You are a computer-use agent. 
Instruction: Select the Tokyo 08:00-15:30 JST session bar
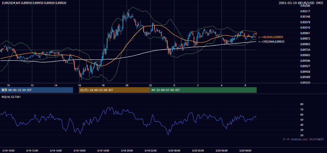tap(37, 90)
